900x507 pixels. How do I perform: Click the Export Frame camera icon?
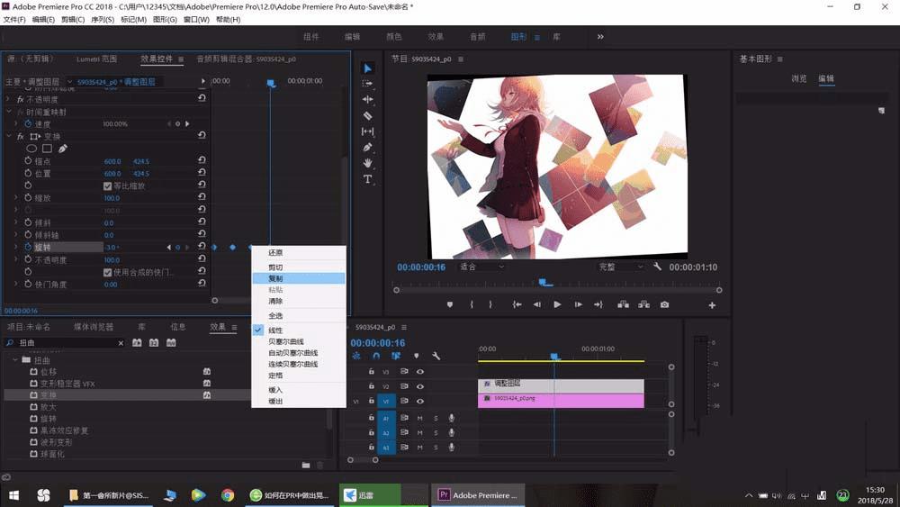tap(664, 305)
